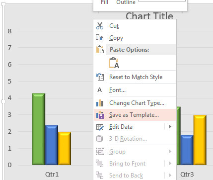
Task: Click the 3-D Rotation... menu text
Action: pos(128,139)
